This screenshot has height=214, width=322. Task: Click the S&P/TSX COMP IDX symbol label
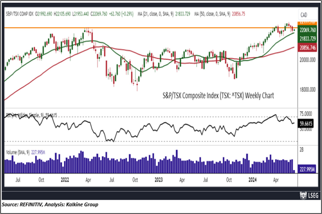(x=20, y=14)
